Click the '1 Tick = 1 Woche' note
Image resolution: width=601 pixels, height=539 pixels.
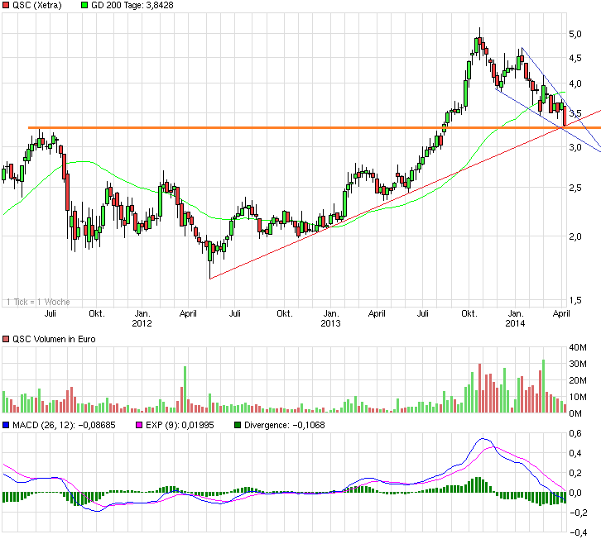click(38, 302)
